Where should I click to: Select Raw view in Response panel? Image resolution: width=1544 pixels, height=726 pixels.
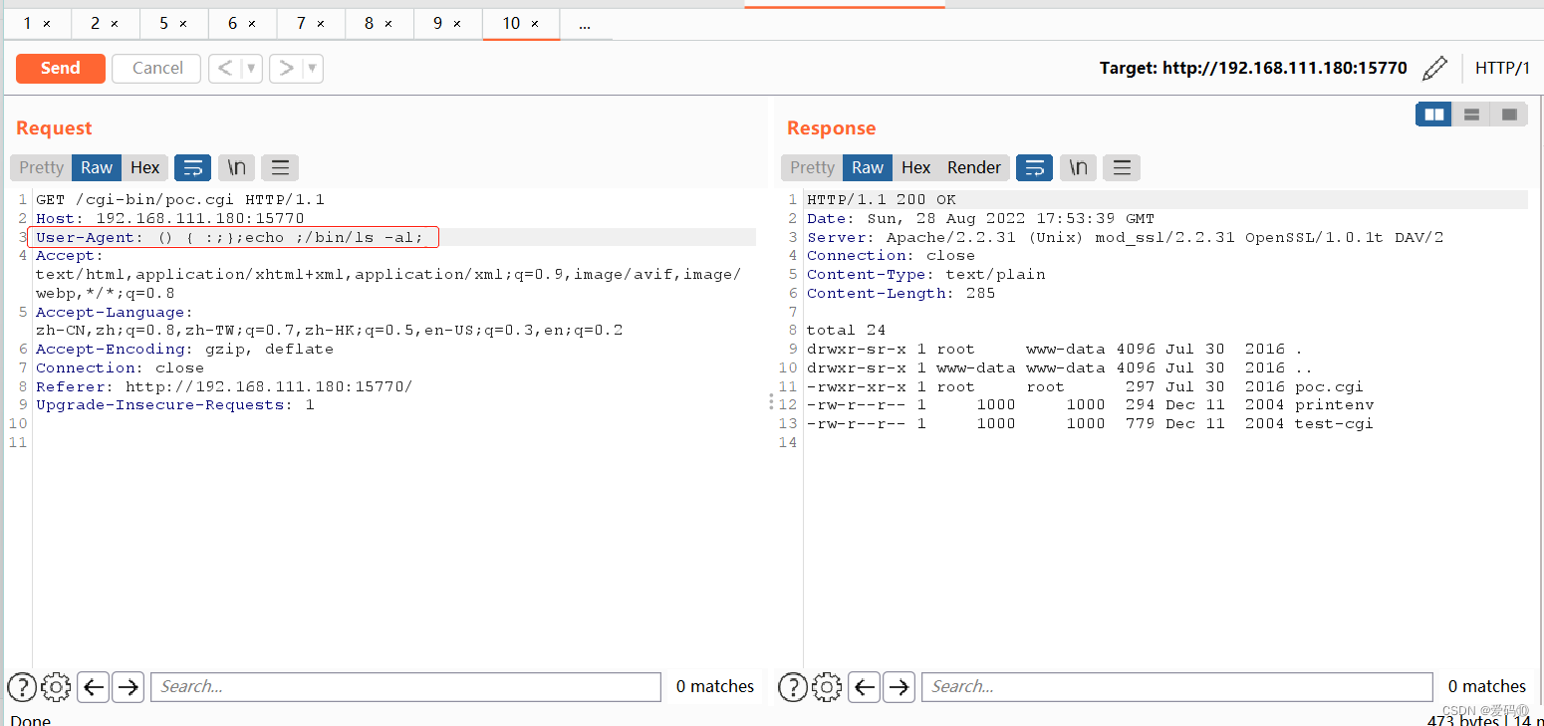point(868,167)
